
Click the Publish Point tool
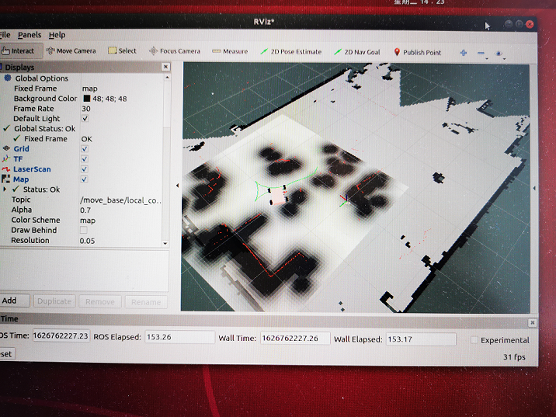[418, 53]
